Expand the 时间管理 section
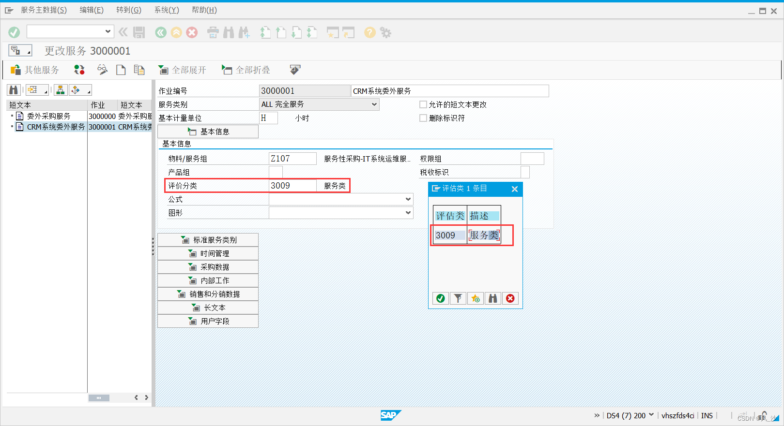The image size is (784, 426). pyautogui.click(x=208, y=253)
